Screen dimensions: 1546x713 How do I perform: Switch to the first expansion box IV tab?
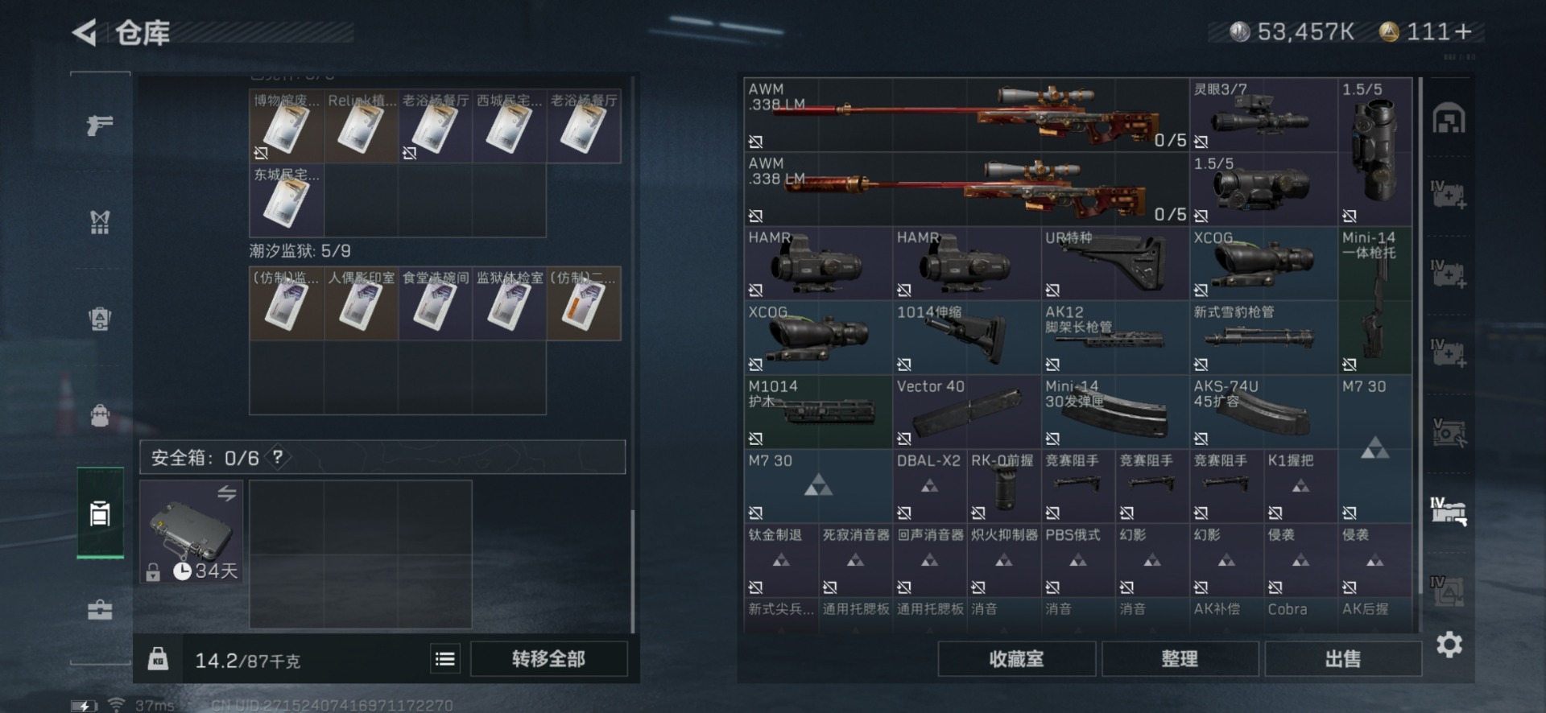coord(1449,195)
